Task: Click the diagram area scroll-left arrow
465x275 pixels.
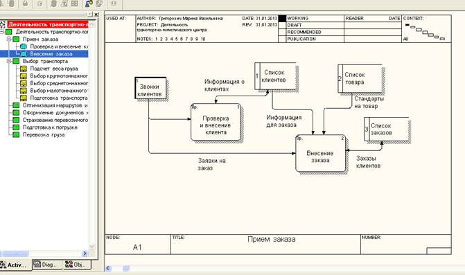Action: click(108, 268)
